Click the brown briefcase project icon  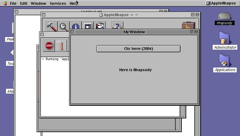(188, 25)
